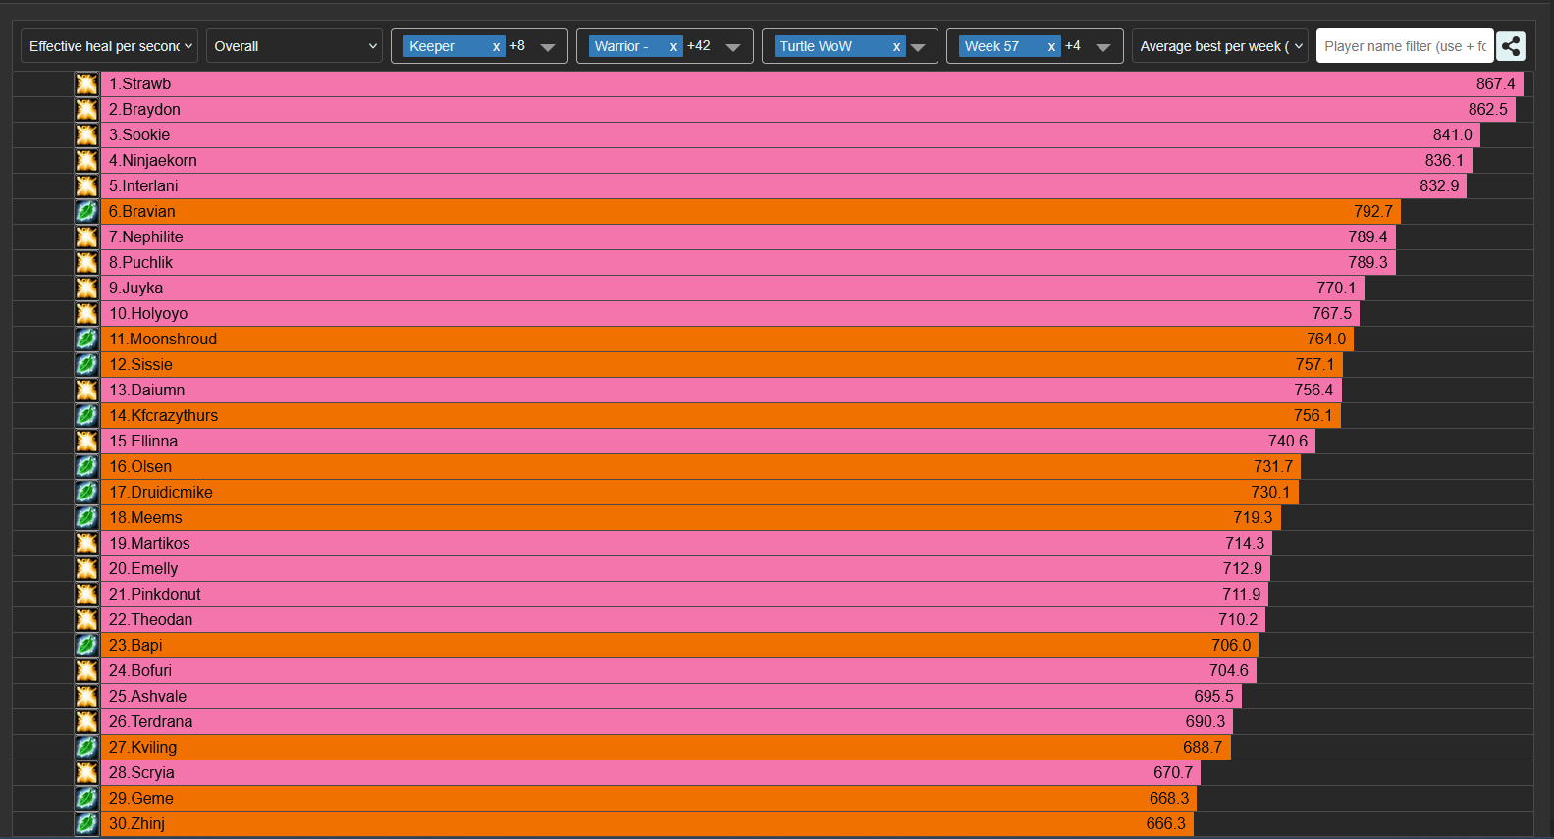This screenshot has height=839, width=1554.
Task: Select the 14.Kfcrazythurs ranking row
Action: click(x=721, y=416)
